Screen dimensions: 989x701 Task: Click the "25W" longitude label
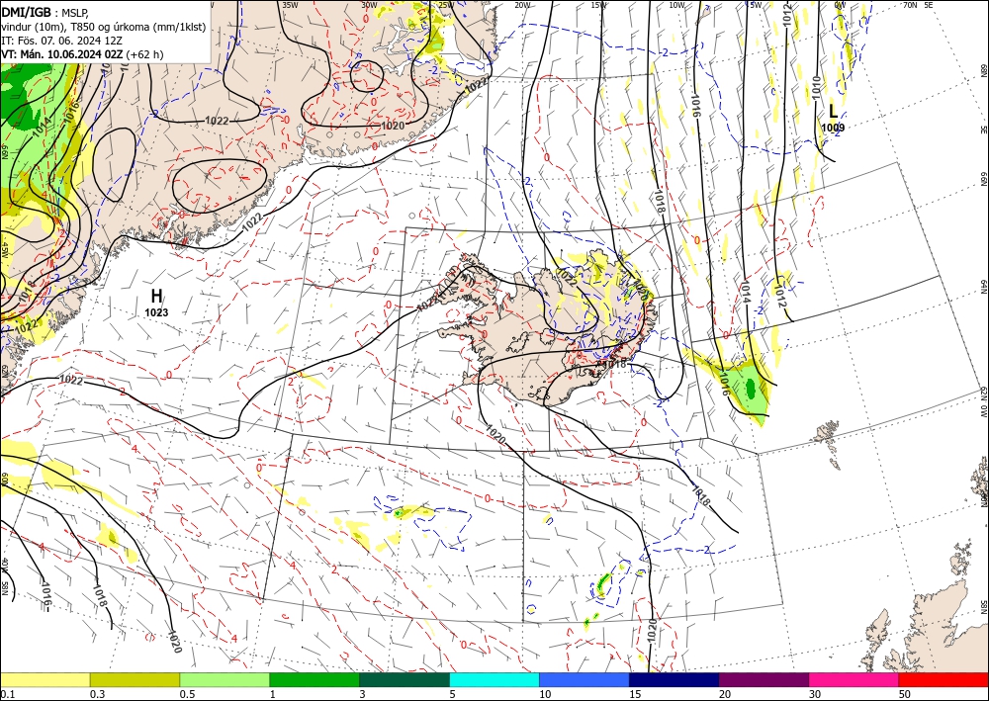point(446,5)
